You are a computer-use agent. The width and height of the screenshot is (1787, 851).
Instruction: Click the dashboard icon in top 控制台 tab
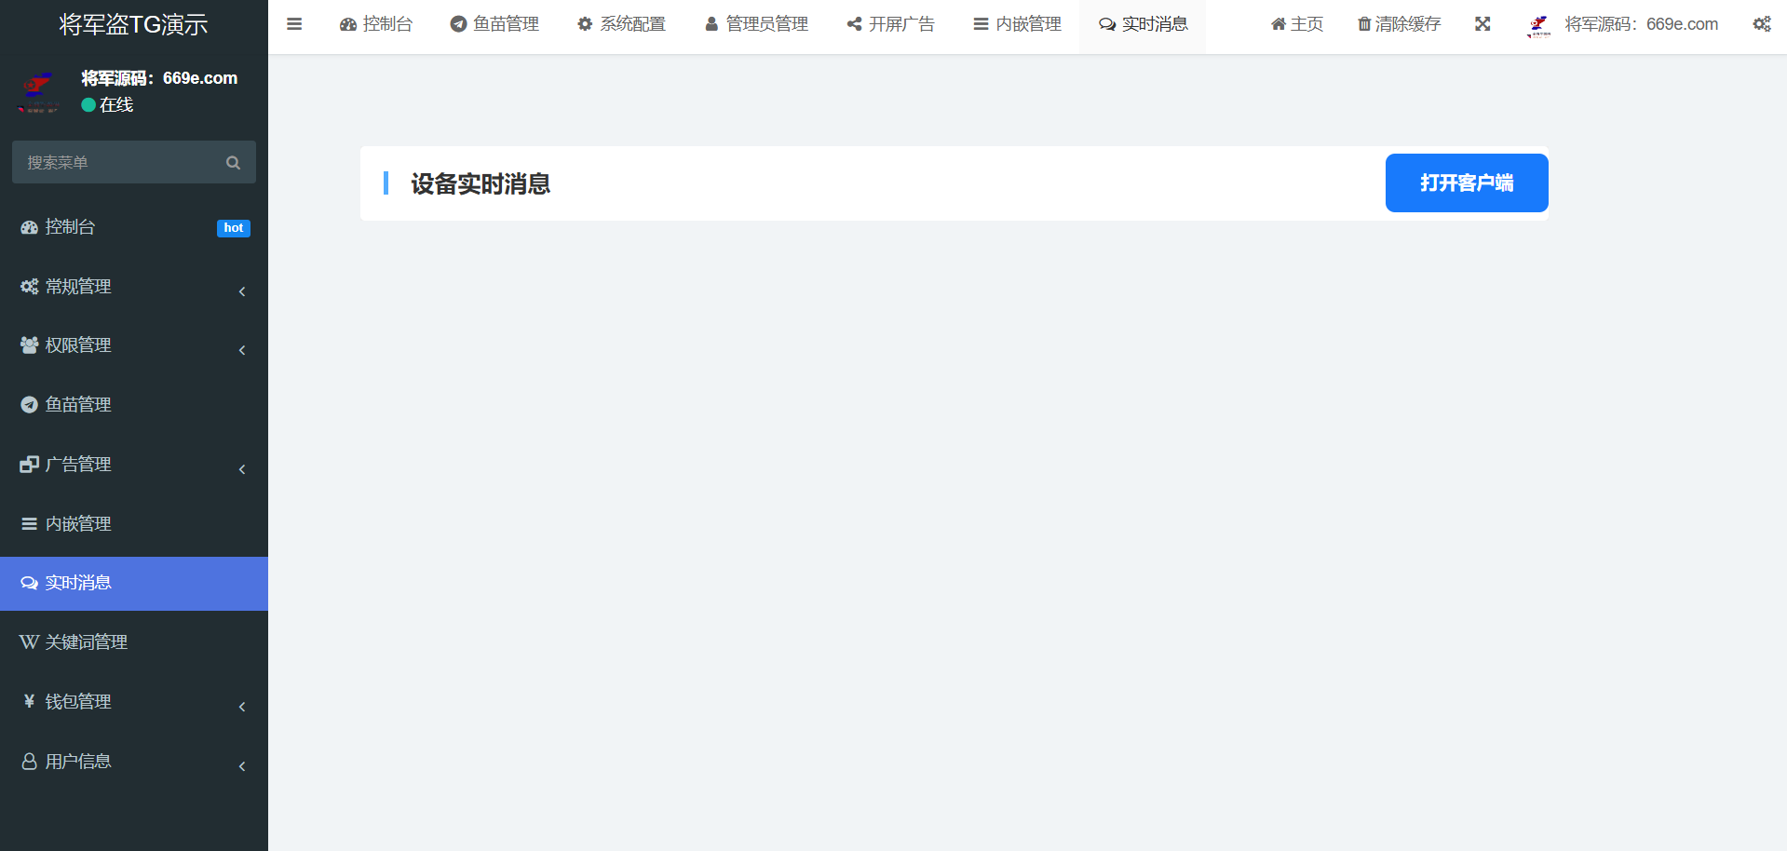pyautogui.click(x=348, y=24)
